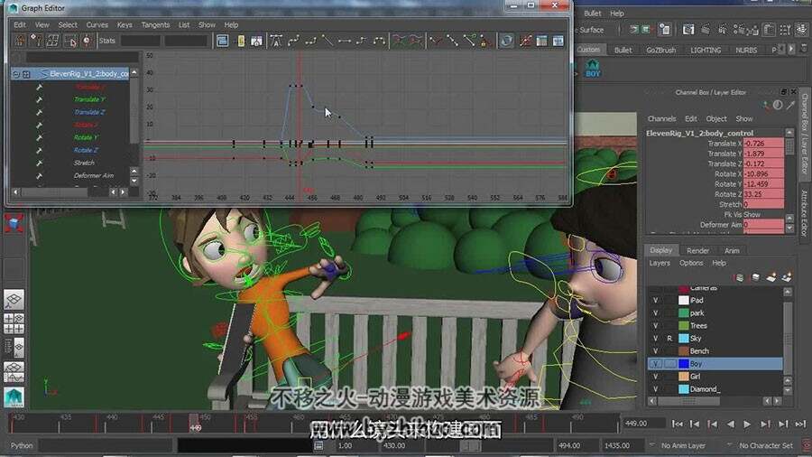The image size is (812, 457).
Task: Collapse the ElevenRig_V1_2:body_control outliner node
Action: tap(16, 74)
